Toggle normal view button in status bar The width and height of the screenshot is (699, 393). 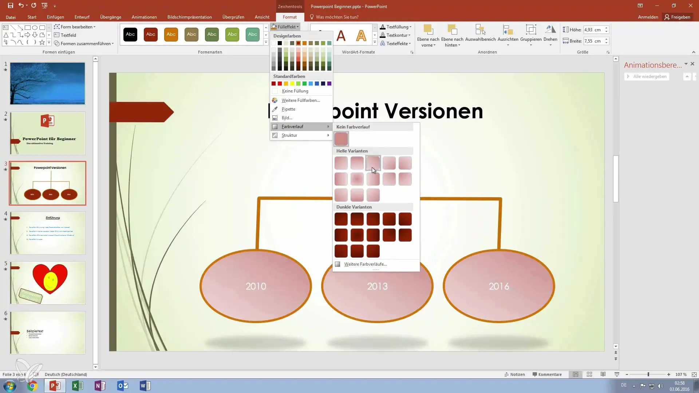pyautogui.click(x=576, y=374)
